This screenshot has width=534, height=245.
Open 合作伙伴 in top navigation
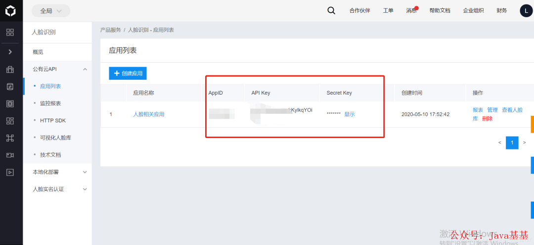[x=359, y=10]
